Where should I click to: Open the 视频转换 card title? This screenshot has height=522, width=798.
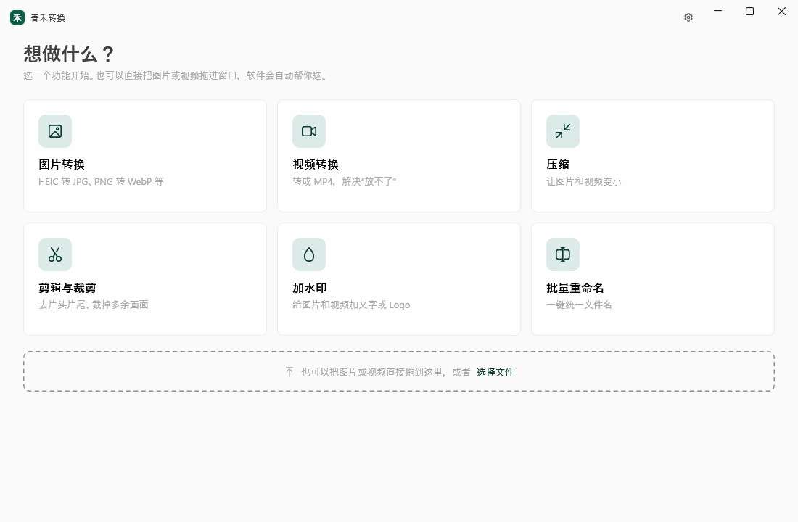(x=316, y=165)
